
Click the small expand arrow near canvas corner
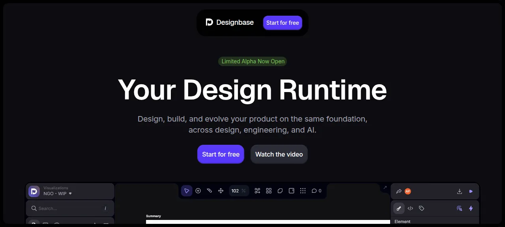point(385,188)
